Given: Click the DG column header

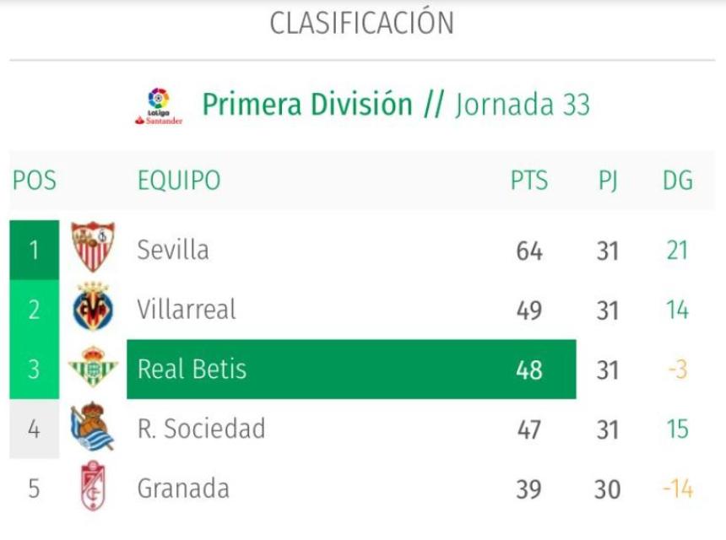Looking at the screenshot, I should coord(677,181).
